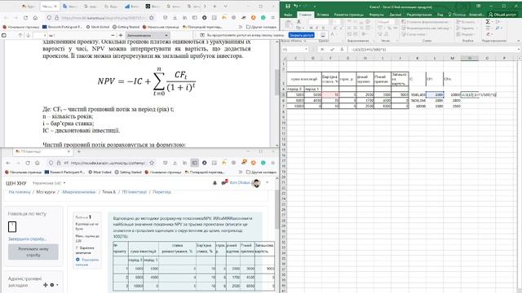Open the Excel Файл tab
Viewport: 522px width, 293px height.
coord(288,15)
